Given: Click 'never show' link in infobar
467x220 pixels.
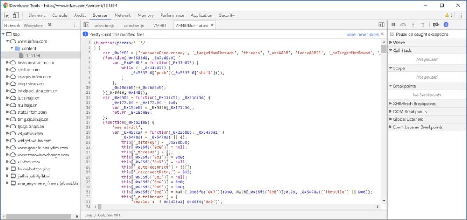Looking at the screenshot, I should (368, 34).
